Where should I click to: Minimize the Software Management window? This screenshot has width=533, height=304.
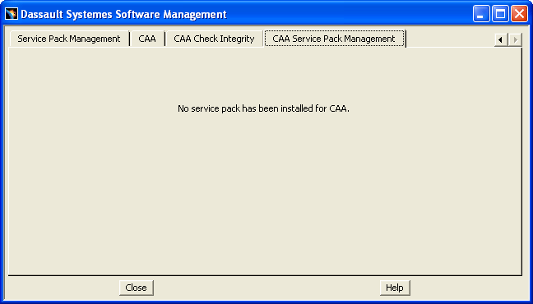pyautogui.click(x=480, y=14)
